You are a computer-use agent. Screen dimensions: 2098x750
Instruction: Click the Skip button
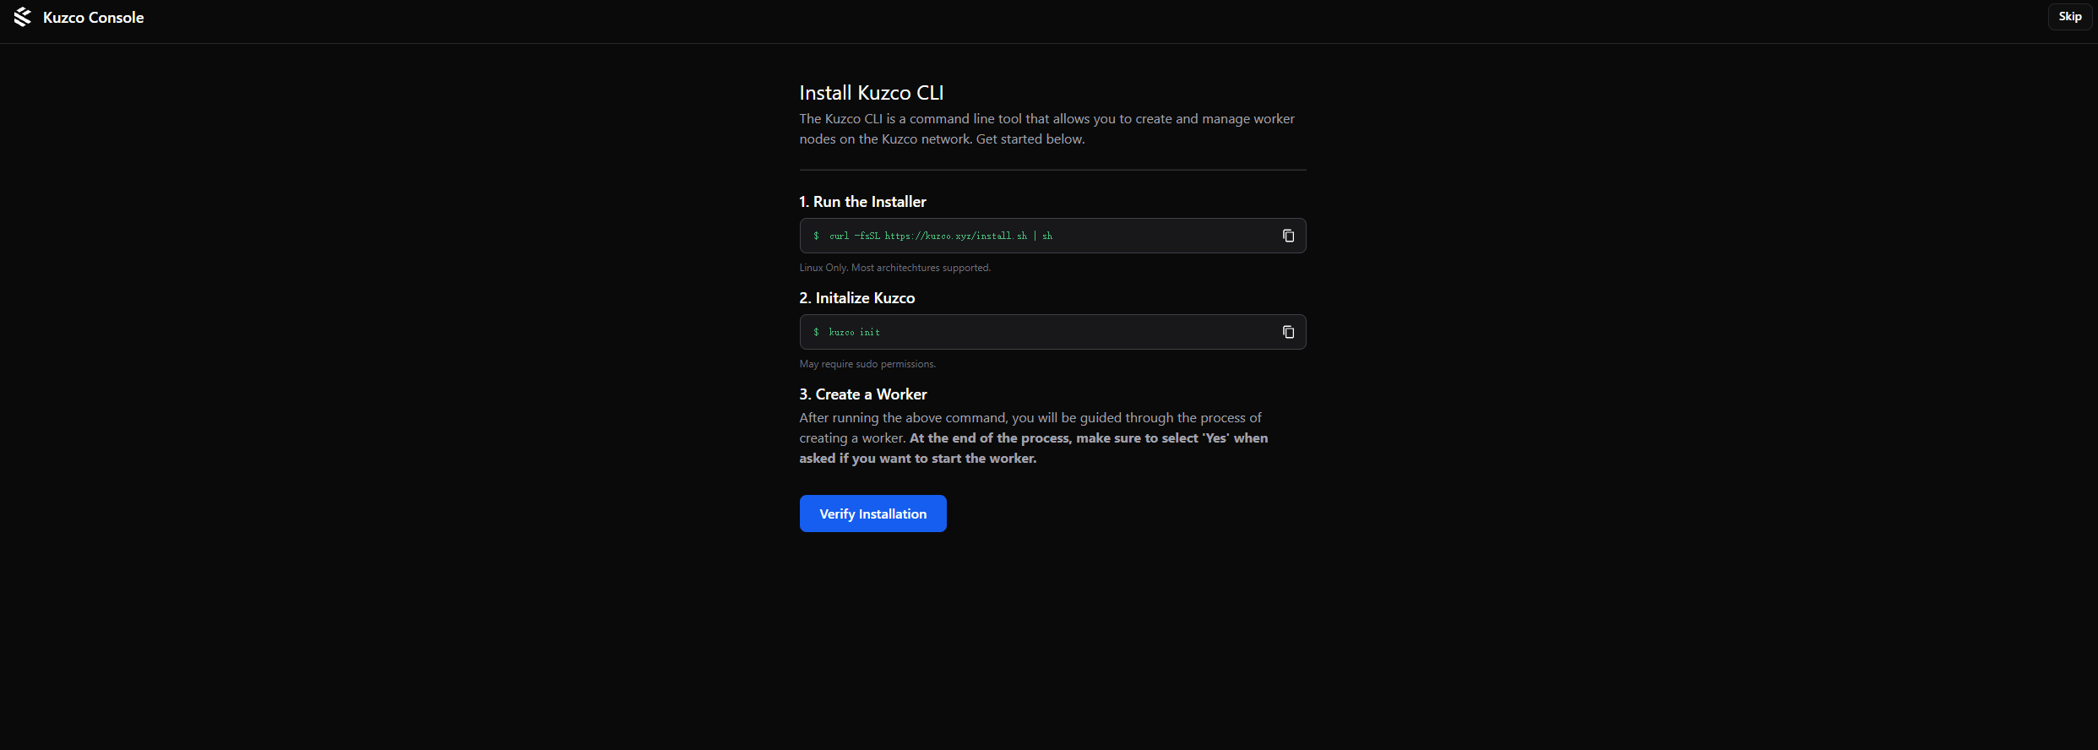coord(2070,17)
